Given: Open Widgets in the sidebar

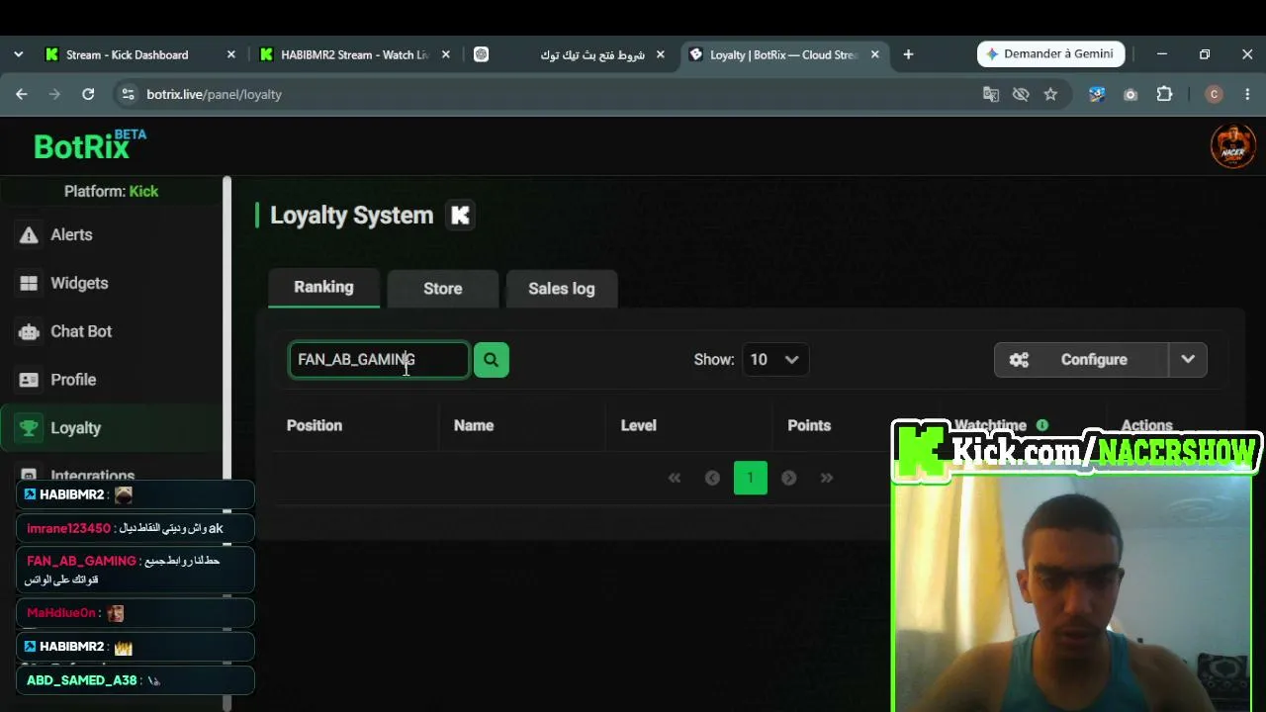Looking at the screenshot, I should click(x=112, y=283).
